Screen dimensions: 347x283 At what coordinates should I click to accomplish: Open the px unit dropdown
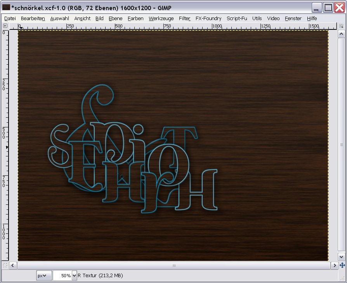coord(44,276)
